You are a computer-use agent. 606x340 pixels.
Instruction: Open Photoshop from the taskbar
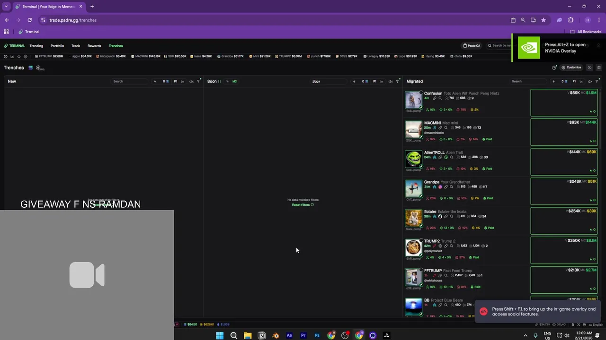click(317, 336)
